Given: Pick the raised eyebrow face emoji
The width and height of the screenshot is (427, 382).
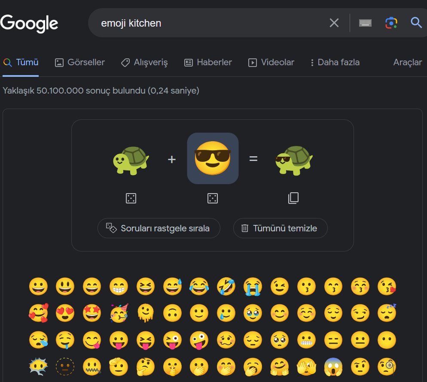Looking at the screenshot, I should pyautogui.click(x=360, y=367).
